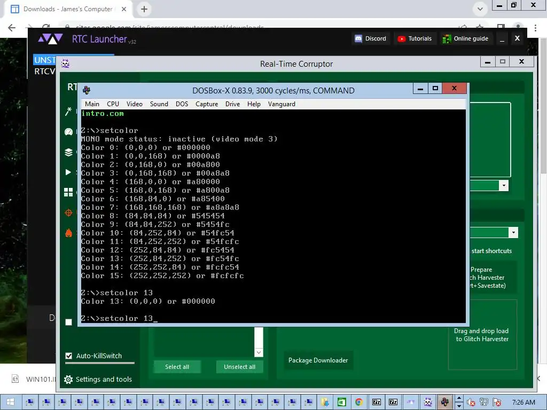Open the four-squares grid section in RTC sidebar

[68, 192]
